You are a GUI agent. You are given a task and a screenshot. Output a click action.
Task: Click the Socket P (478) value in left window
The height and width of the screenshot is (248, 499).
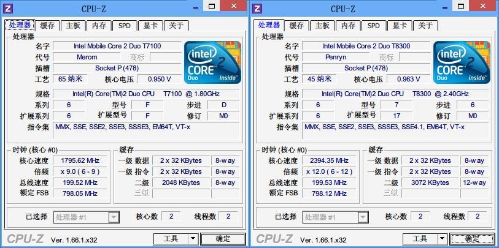117,68
